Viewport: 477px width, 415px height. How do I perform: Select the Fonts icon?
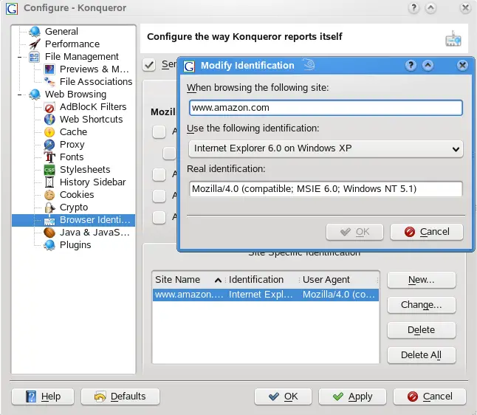click(x=49, y=157)
